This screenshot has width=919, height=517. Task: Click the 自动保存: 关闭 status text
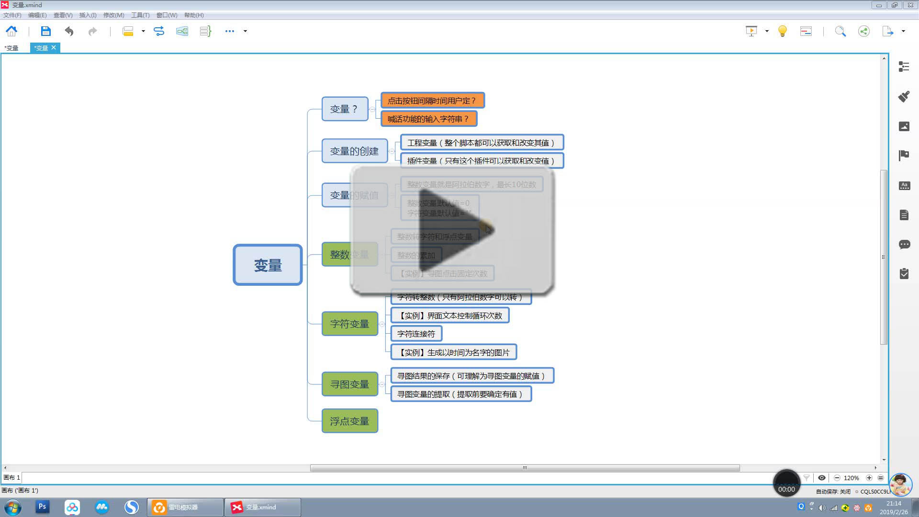[x=833, y=492]
